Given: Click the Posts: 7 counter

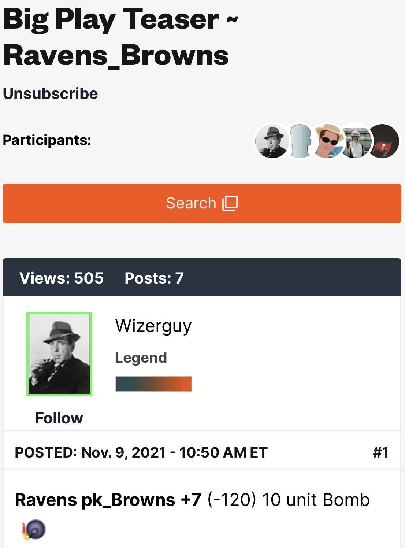Looking at the screenshot, I should point(154,278).
